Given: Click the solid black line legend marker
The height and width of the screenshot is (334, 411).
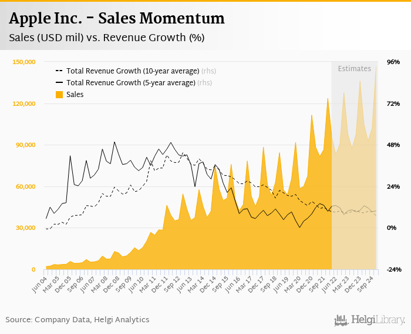Looking at the screenshot, I should click(59, 83).
